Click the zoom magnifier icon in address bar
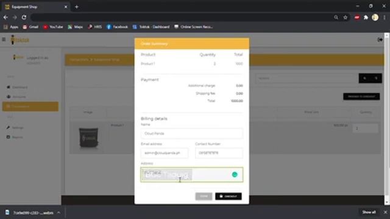Viewport: 390px width, 219px height. tap(336, 18)
